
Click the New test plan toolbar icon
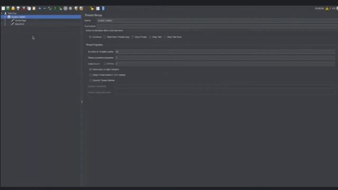[3, 8]
